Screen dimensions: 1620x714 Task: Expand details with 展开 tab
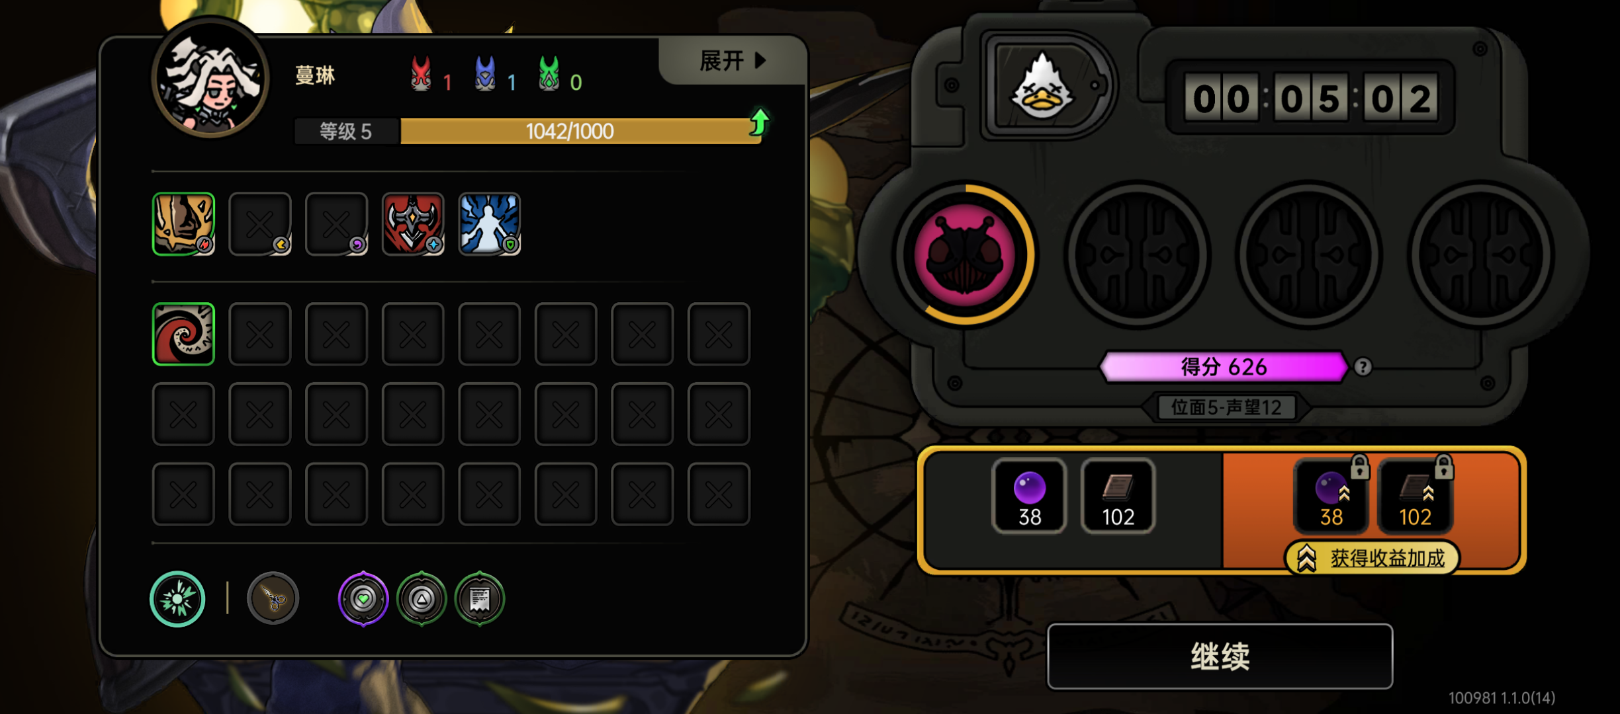click(x=733, y=61)
